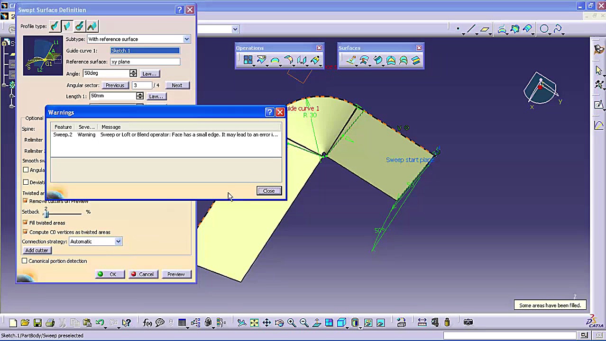Click Next angular sector button
Image resolution: width=606 pixels, height=341 pixels.
pos(177,85)
